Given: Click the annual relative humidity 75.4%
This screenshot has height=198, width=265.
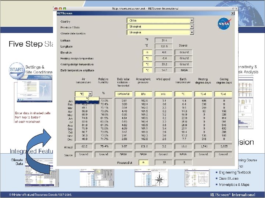Looking at the screenshot, I should (x=104, y=146).
